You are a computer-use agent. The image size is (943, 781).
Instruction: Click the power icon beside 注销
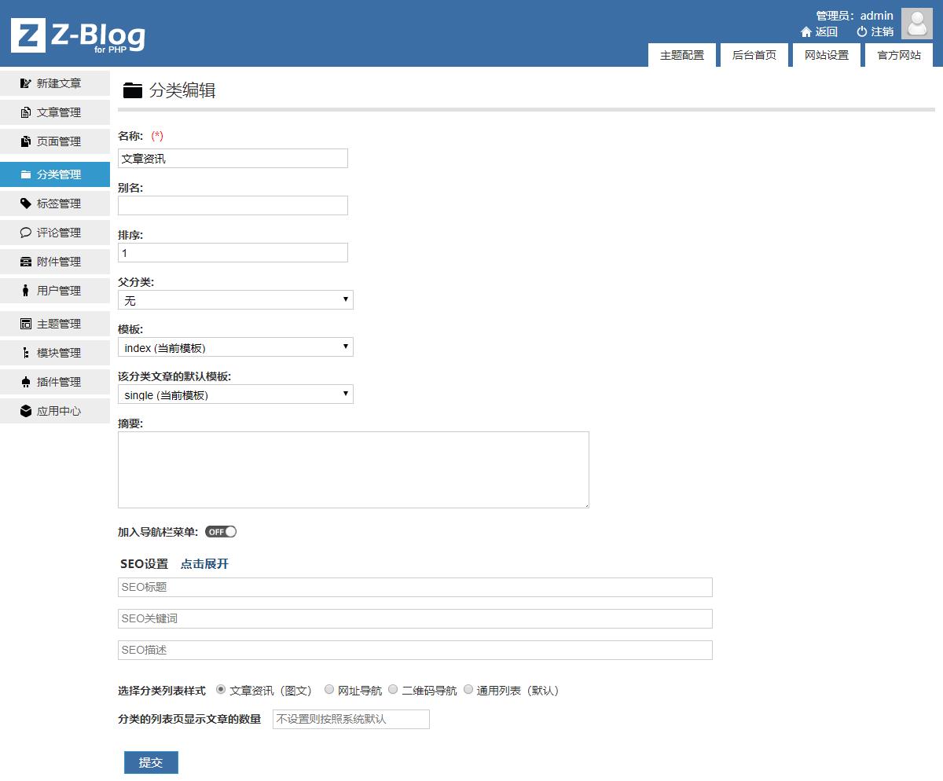pyautogui.click(x=861, y=32)
